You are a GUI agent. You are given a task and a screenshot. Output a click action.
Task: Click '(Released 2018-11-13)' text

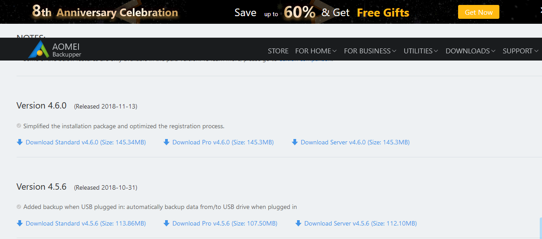point(105,107)
